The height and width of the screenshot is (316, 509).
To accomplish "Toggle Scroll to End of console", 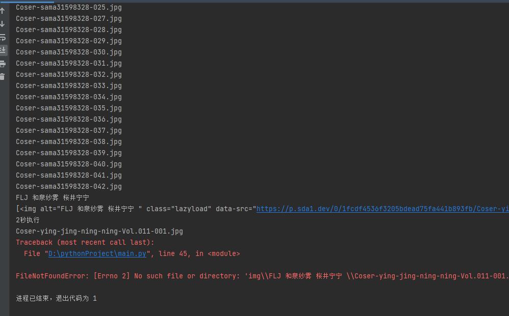I will point(3,50).
